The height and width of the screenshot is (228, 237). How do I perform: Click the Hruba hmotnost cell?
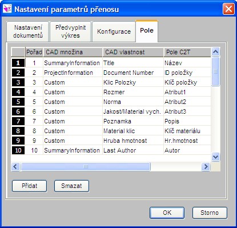(x=133, y=141)
